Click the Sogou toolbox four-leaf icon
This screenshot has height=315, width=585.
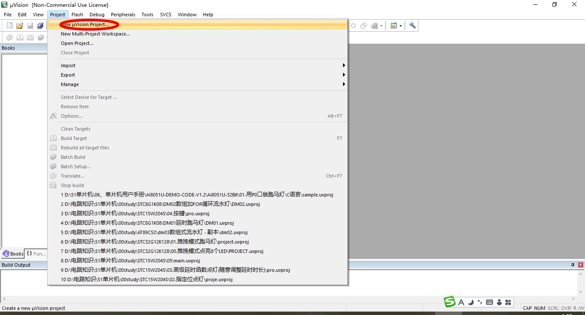pyautogui.click(x=508, y=302)
